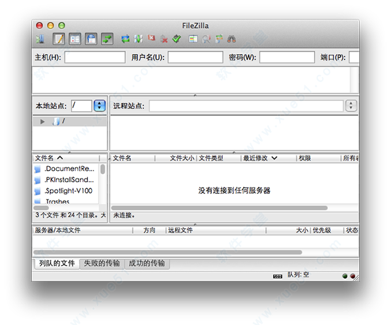Click the remote file list horizontal scrollbar

pyautogui.click(x=220, y=208)
